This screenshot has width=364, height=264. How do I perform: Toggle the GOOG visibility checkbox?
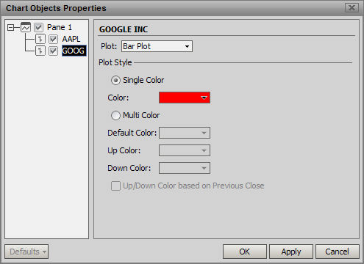(x=53, y=51)
